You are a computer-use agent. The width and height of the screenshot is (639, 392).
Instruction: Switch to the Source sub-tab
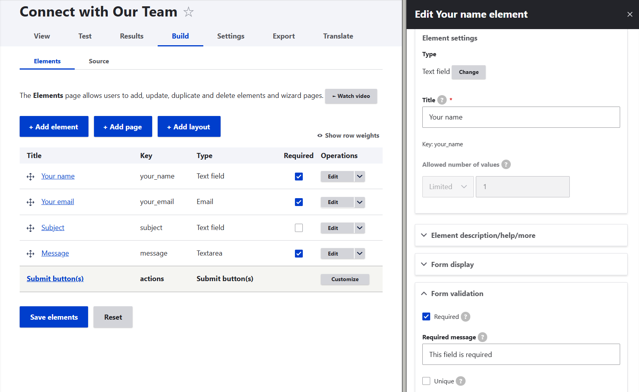pos(99,61)
